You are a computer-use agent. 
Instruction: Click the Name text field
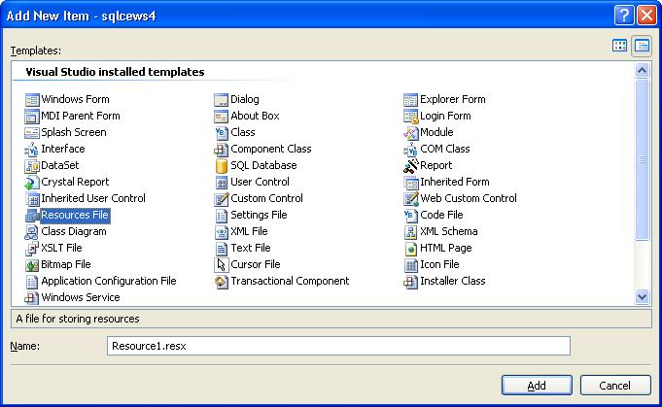coord(338,346)
